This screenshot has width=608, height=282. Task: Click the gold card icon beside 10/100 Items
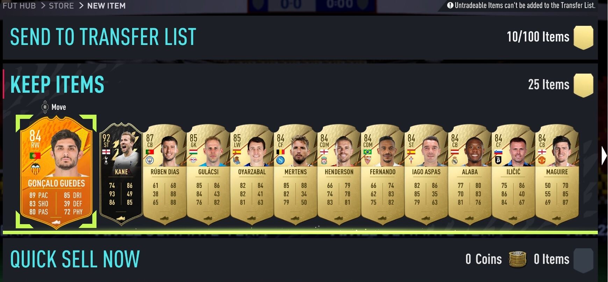tap(583, 37)
